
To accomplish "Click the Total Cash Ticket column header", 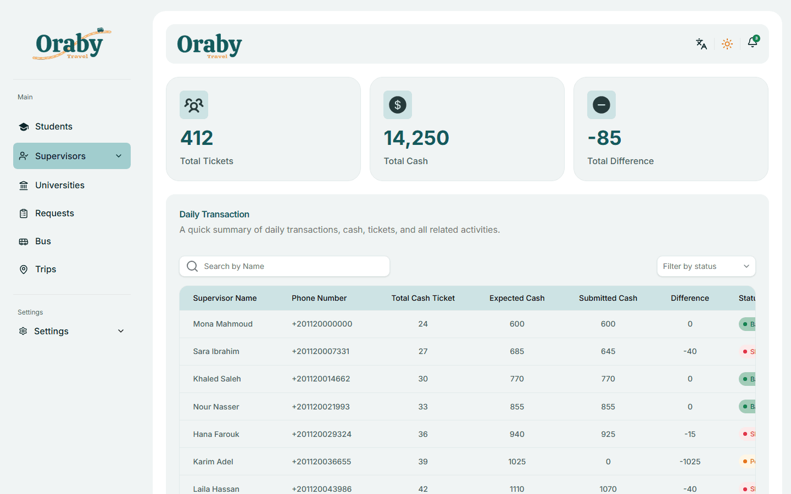I will pos(423,298).
